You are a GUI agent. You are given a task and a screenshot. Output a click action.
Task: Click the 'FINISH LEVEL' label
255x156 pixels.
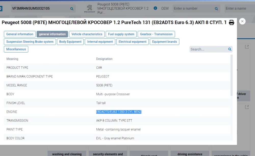pyautogui.click(x=16, y=103)
